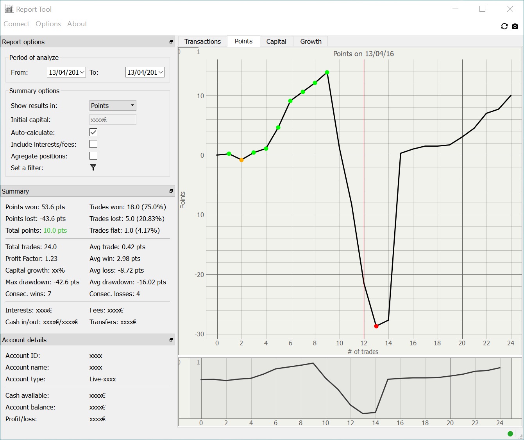Click Avg loss: -8.72 pts text
The width and height of the screenshot is (524, 440).
pos(116,270)
